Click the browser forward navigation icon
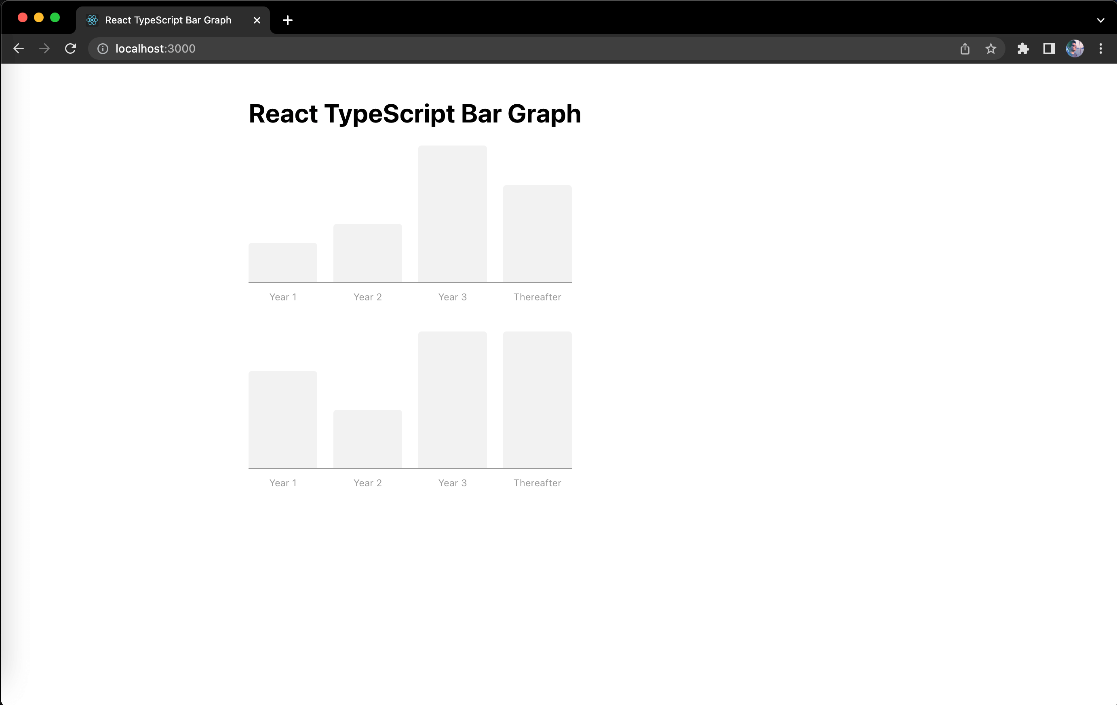 point(44,49)
